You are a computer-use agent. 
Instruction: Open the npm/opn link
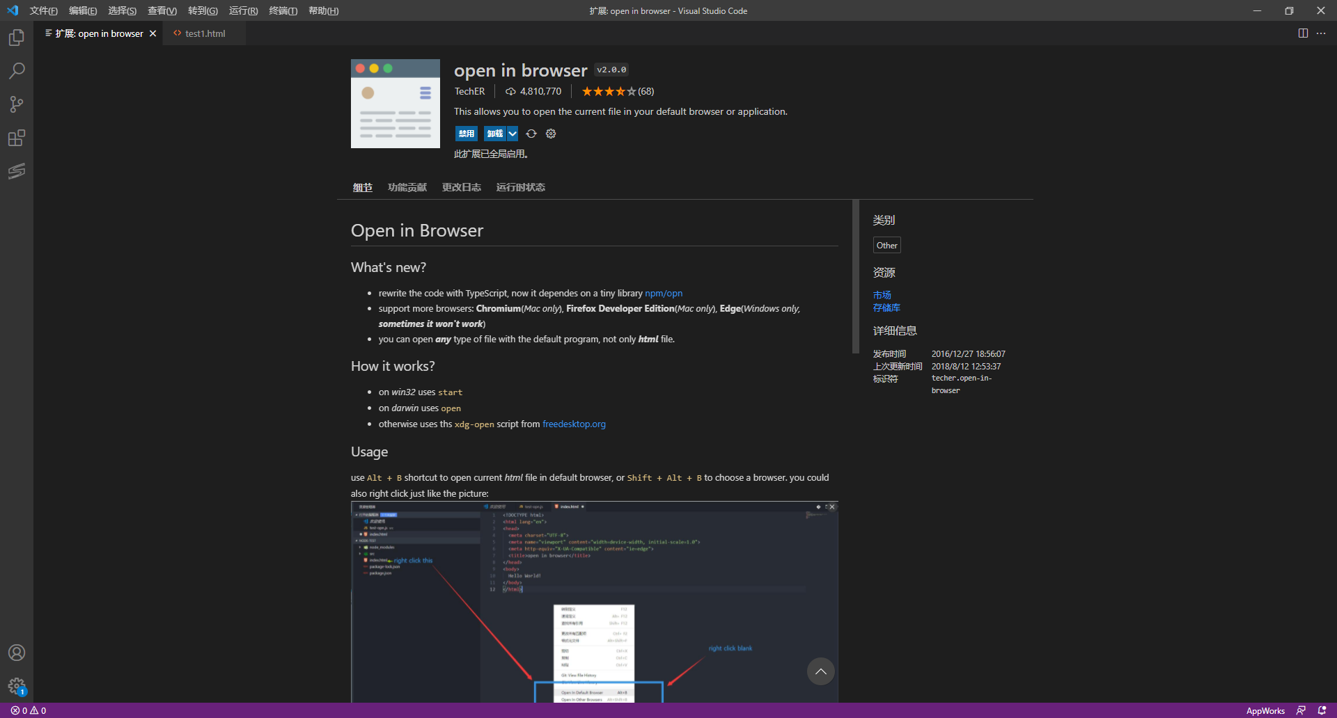click(x=664, y=293)
